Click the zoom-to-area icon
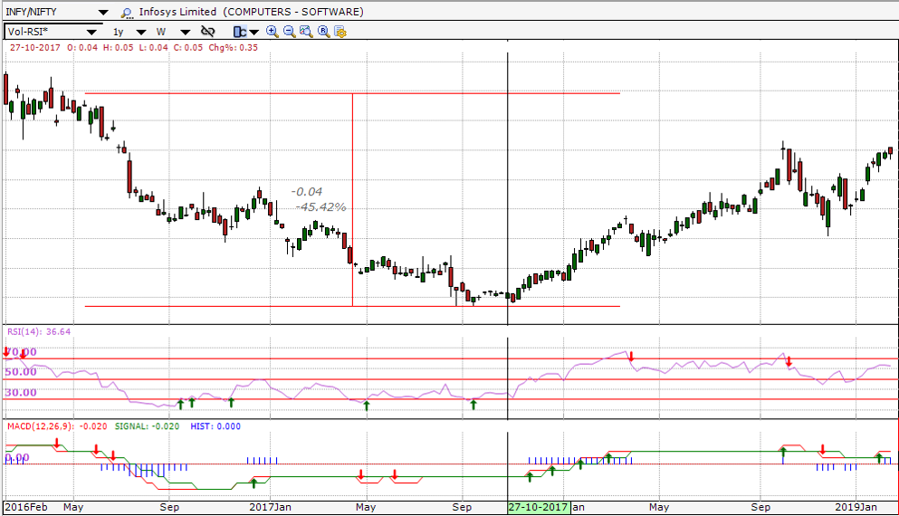Viewport: 899px width, 516px height. tap(306, 31)
